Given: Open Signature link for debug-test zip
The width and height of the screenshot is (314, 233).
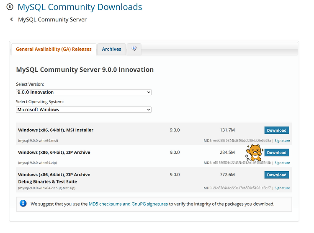Looking at the screenshot, I should click(x=282, y=188).
